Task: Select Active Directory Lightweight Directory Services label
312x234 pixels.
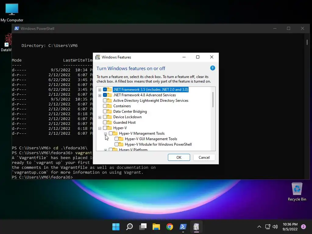Action: [x=151, y=101]
